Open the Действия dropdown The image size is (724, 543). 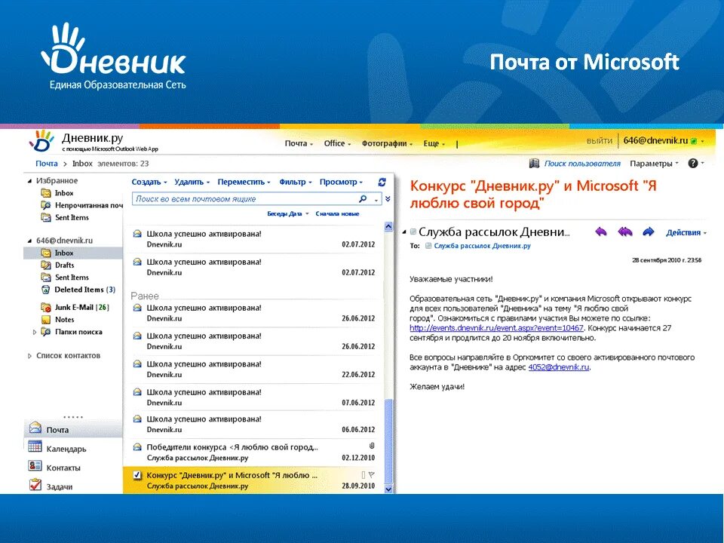[x=685, y=232]
